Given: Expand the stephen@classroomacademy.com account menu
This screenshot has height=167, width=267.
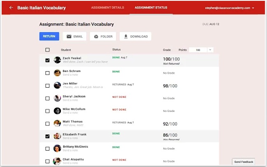Looking at the screenshot, I should click(x=253, y=8).
